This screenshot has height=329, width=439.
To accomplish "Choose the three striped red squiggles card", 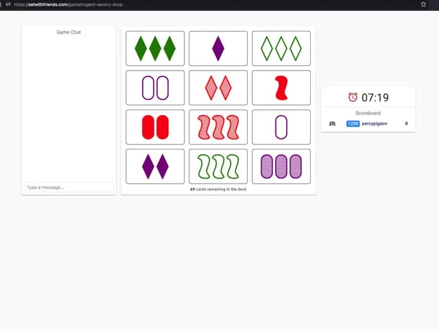I will click(x=218, y=127).
